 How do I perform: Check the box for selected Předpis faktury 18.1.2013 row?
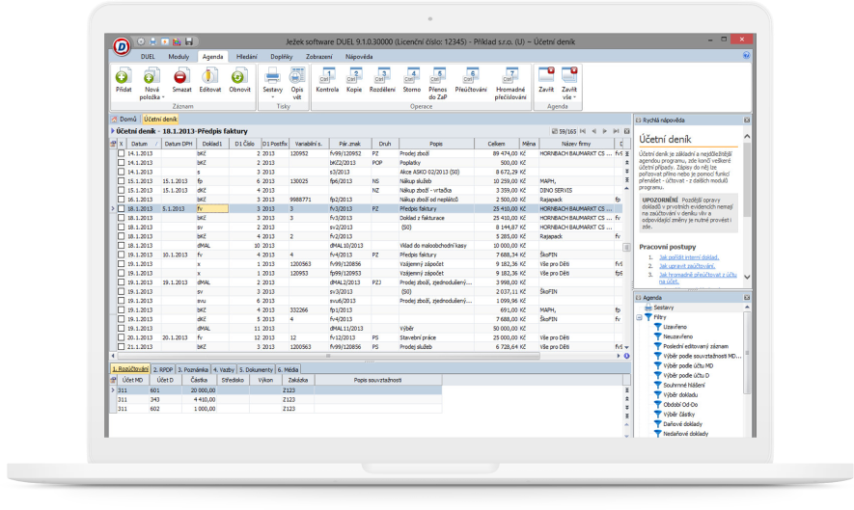121,208
